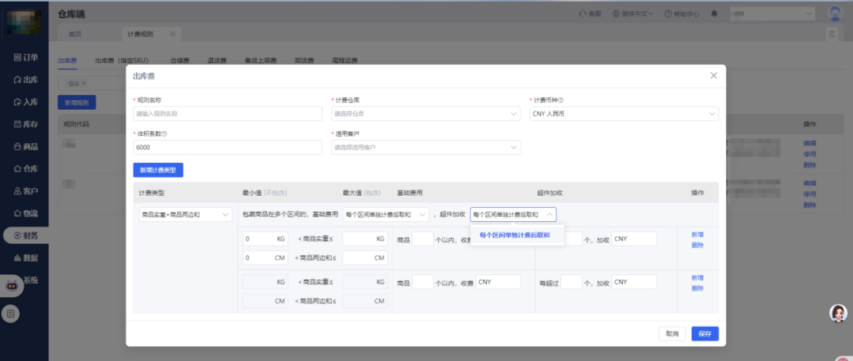Open the 商品实重+商品两边和 billing type dropdown
This screenshot has height=361, width=853.
[x=185, y=215]
